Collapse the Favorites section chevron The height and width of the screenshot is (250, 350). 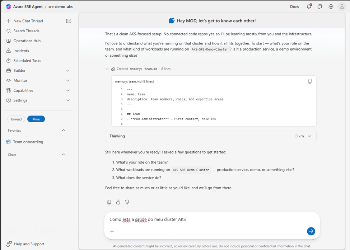tap(64, 130)
